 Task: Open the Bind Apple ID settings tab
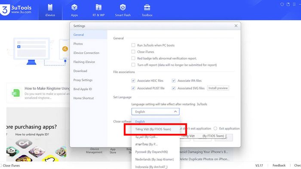89,89
